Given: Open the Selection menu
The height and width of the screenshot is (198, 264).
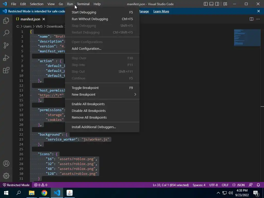Looking at the screenshot, I should (x=37, y=4).
